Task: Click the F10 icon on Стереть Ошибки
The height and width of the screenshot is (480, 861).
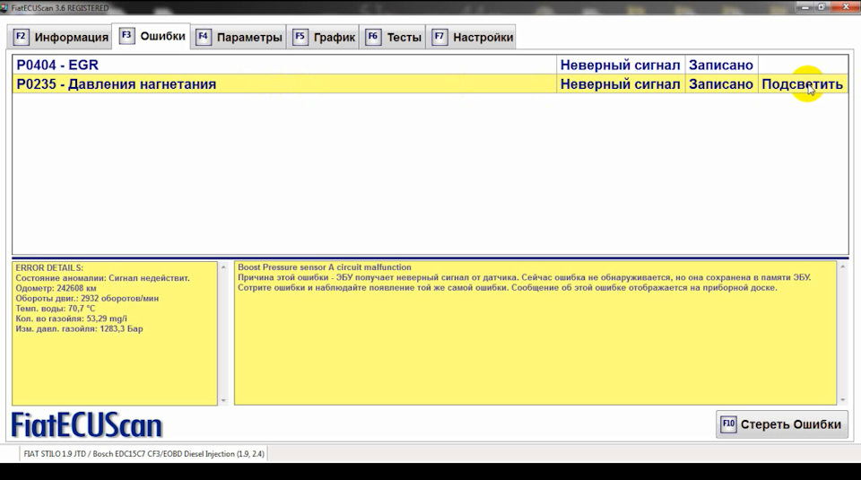Action: pos(728,424)
